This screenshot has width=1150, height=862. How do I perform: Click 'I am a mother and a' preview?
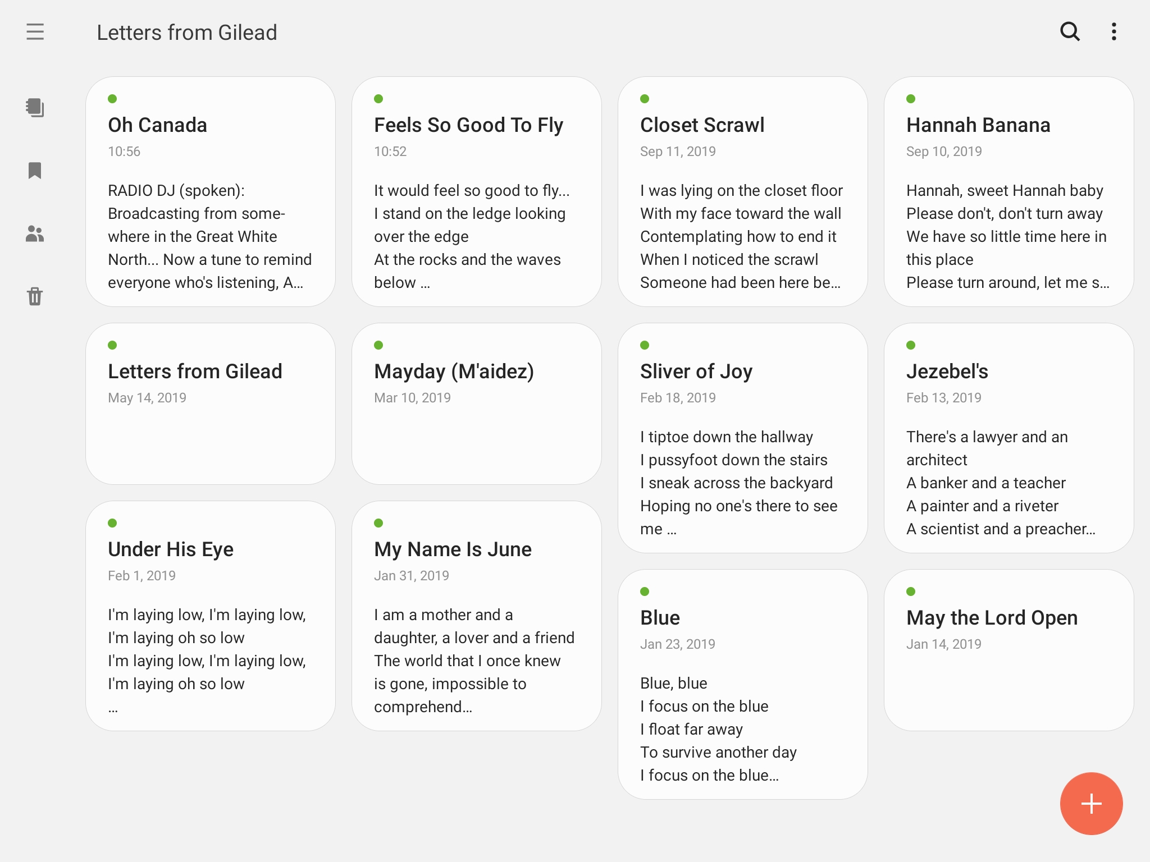click(x=444, y=615)
